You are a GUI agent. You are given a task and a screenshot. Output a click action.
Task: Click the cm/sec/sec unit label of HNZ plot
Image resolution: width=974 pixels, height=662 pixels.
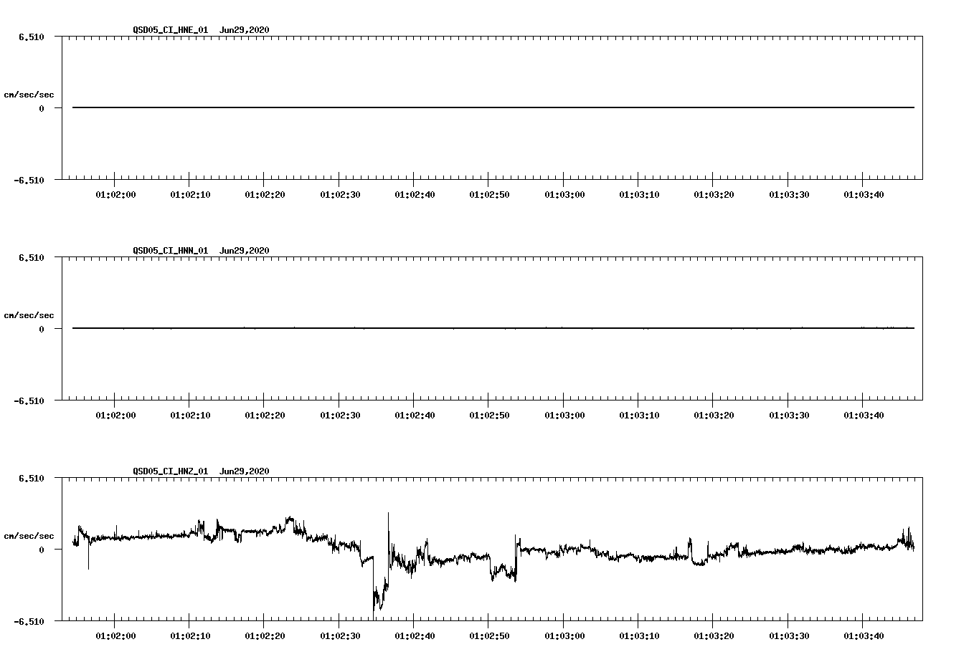(x=29, y=536)
